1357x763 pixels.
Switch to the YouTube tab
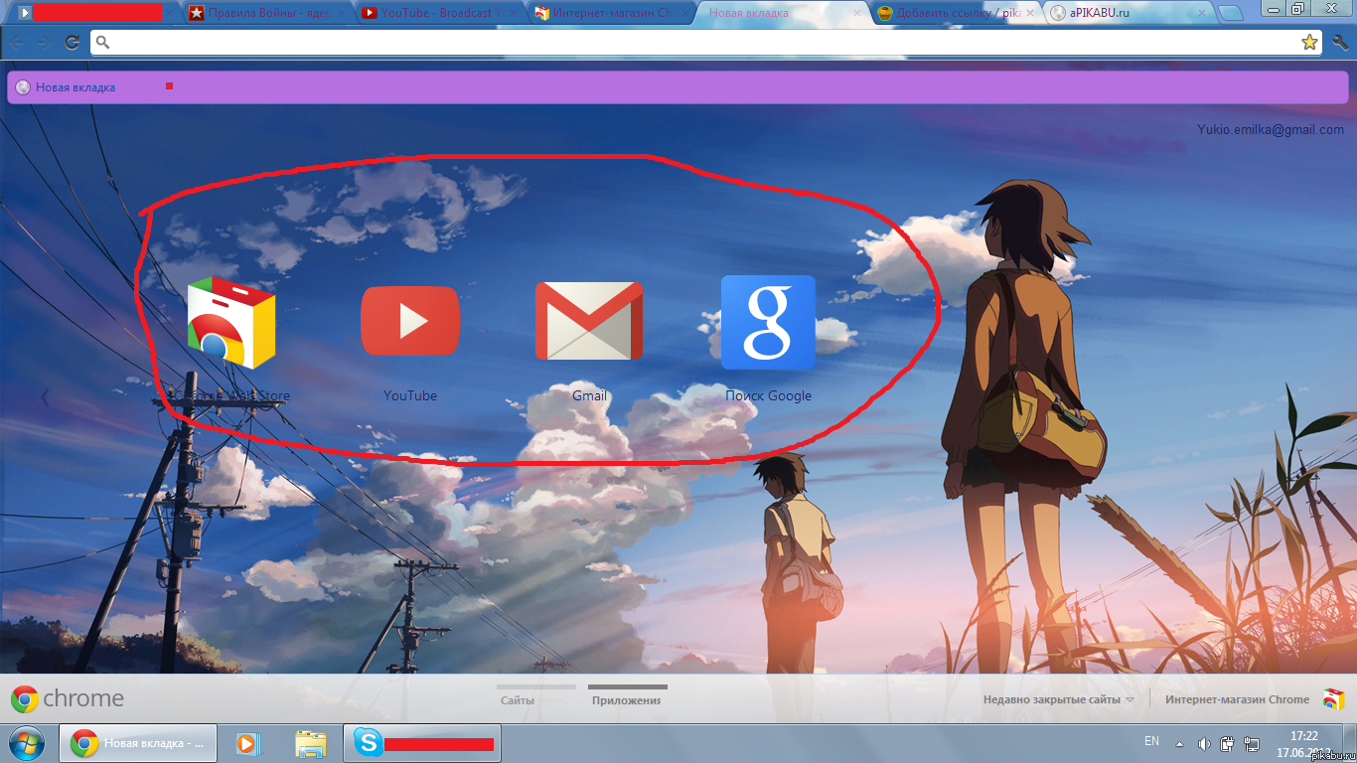pos(427,13)
